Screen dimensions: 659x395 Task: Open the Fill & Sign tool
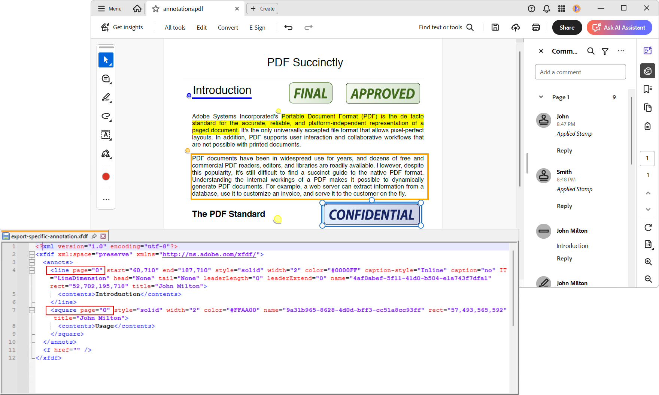[106, 154]
